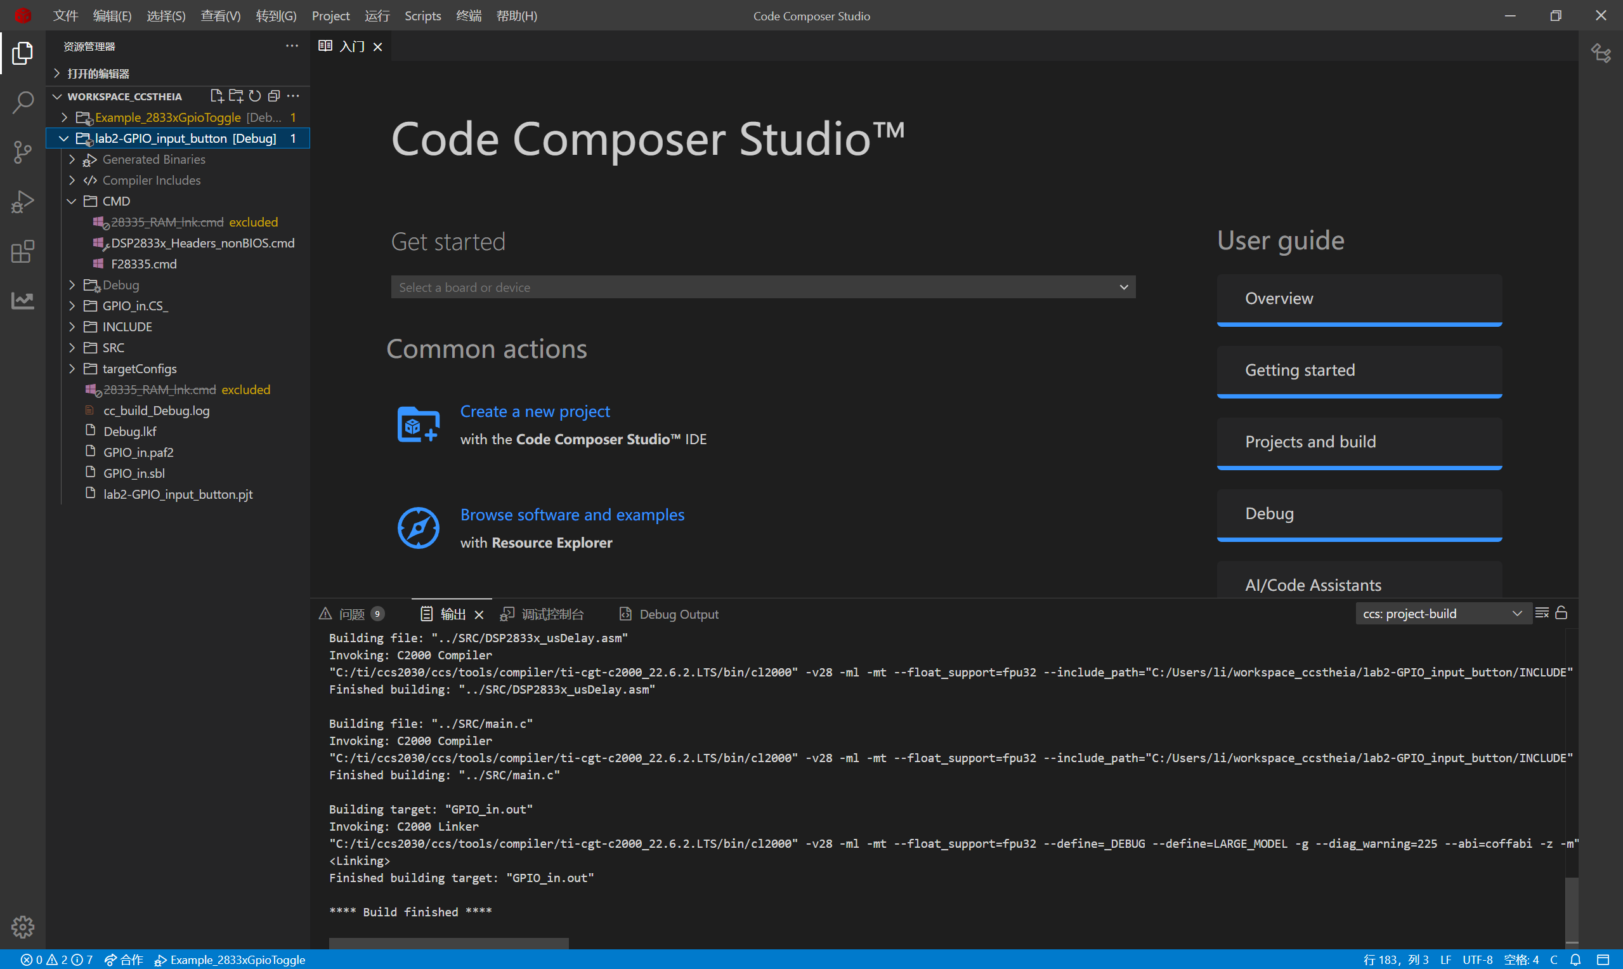Open the Extensions view
Screen dimensions: 1623x969
point(23,251)
